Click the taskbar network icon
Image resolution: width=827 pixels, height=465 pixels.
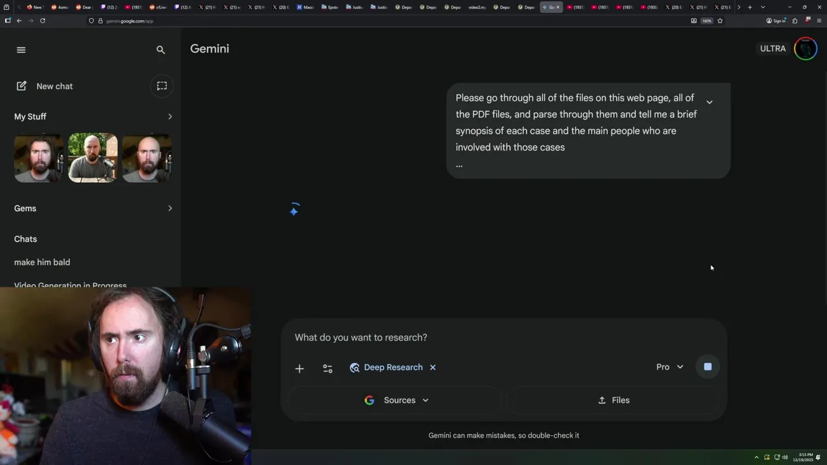point(776,457)
